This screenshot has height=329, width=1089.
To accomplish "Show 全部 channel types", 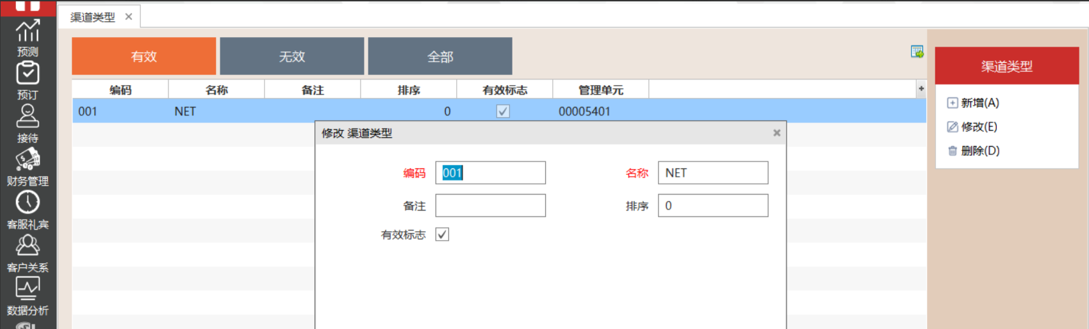I will point(440,56).
